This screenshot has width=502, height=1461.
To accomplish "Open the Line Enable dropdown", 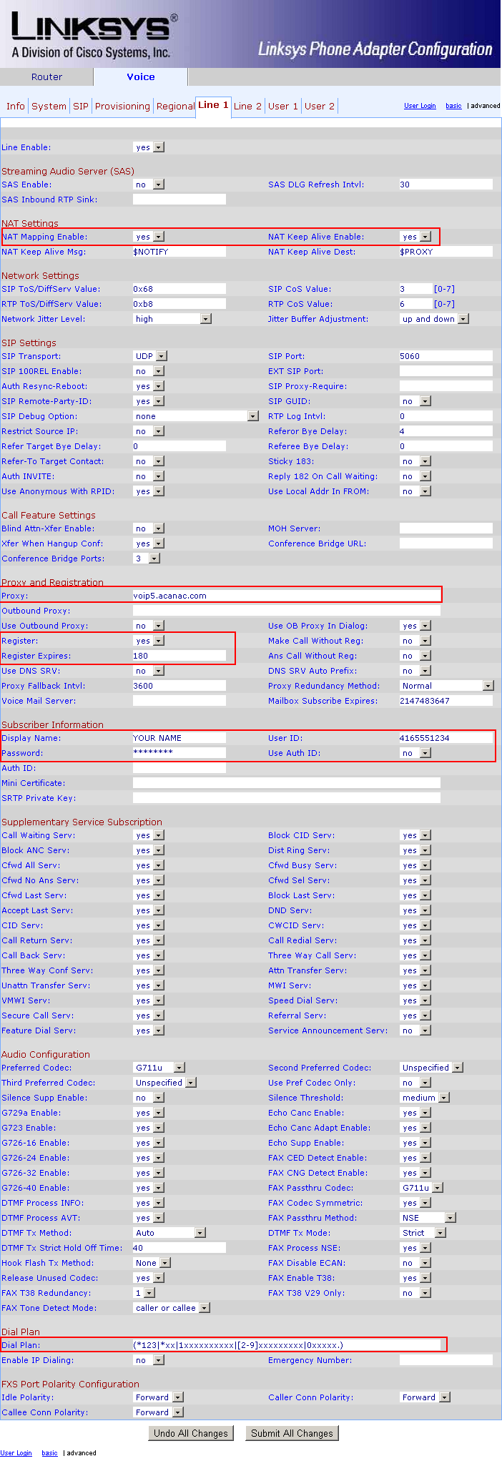I will coord(149,147).
